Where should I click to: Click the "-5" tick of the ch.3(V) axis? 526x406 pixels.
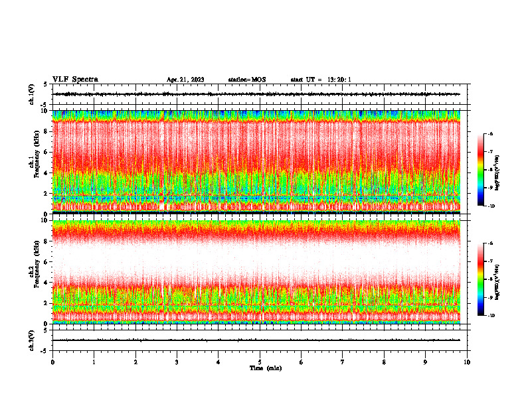click(44, 351)
